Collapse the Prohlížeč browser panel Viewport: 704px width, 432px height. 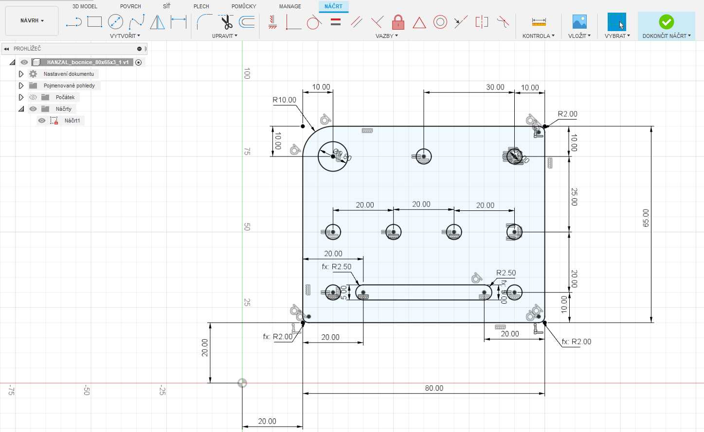(x=6, y=49)
